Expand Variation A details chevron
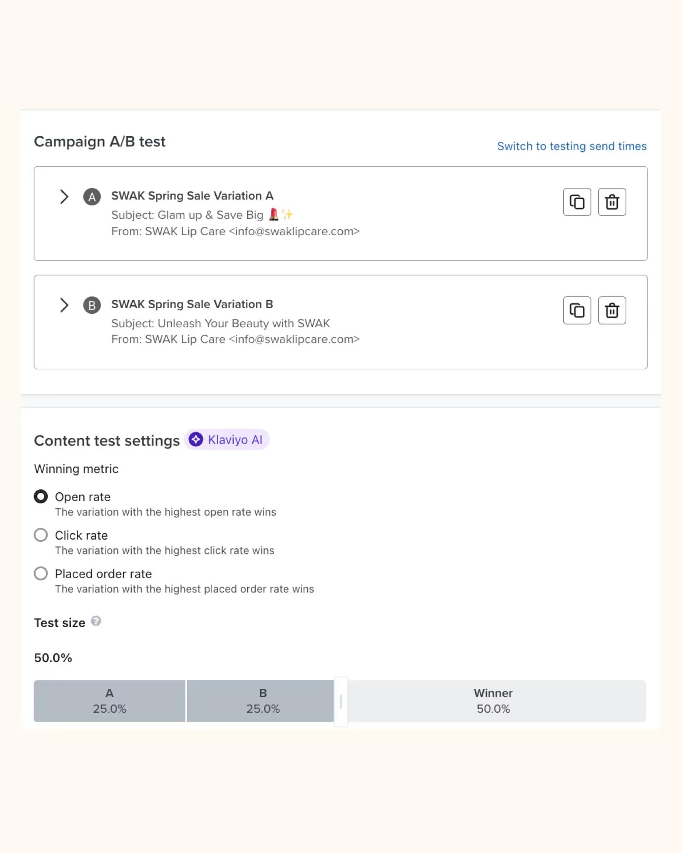 pyautogui.click(x=64, y=197)
